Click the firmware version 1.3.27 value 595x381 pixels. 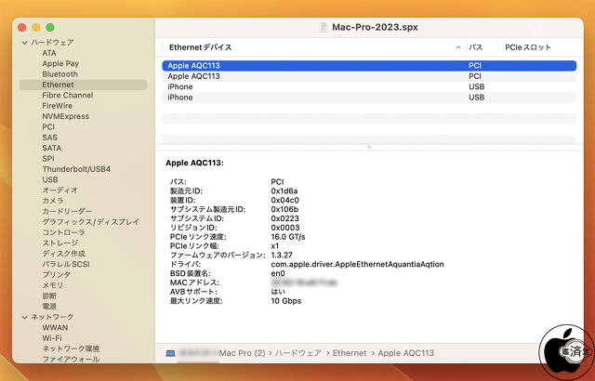pos(282,256)
